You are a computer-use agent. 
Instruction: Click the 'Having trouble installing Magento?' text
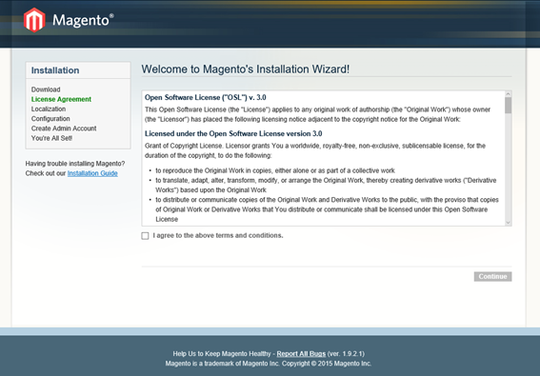pos(75,164)
